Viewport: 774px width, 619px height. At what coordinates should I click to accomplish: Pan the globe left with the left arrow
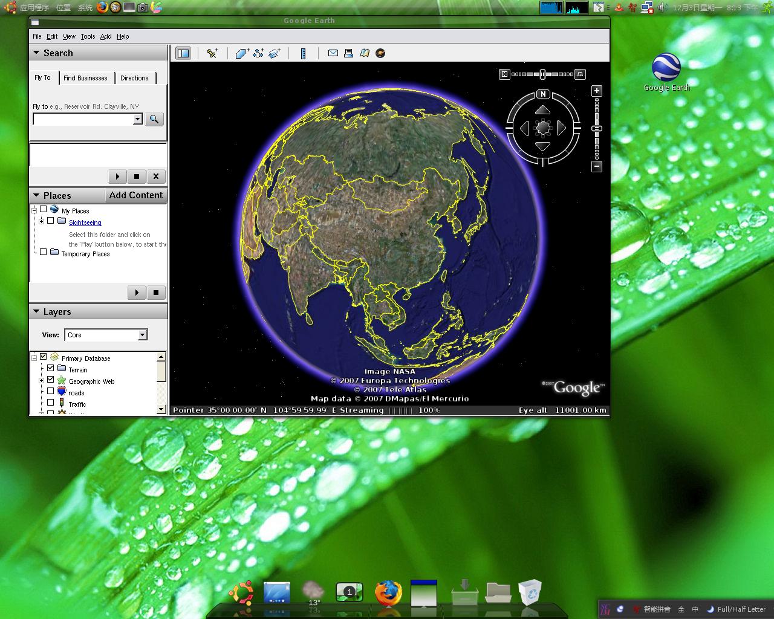(524, 128)
